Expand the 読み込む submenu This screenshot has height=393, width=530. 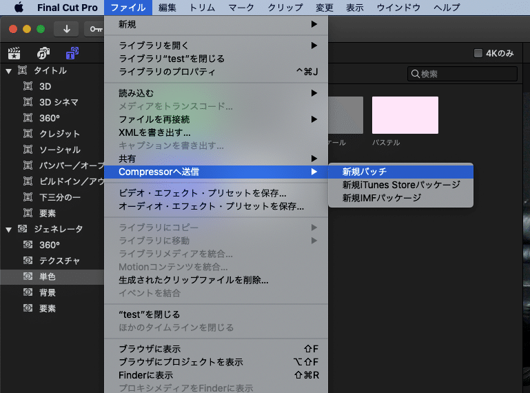coord(216,93)
